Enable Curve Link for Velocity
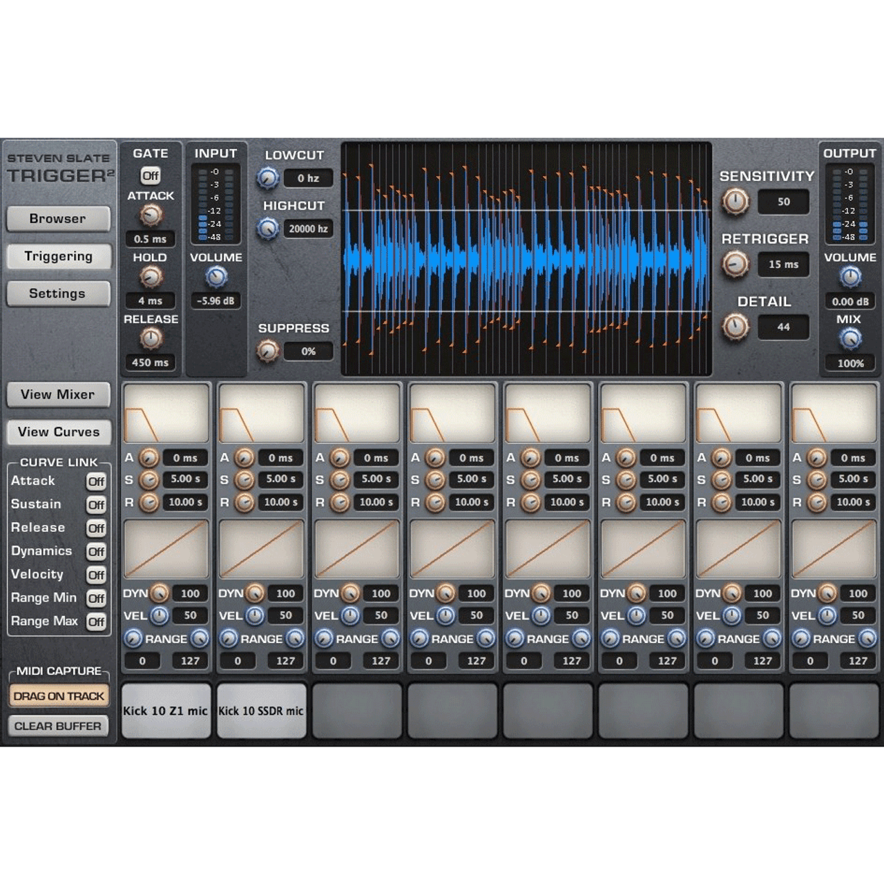 coord(96,575)
